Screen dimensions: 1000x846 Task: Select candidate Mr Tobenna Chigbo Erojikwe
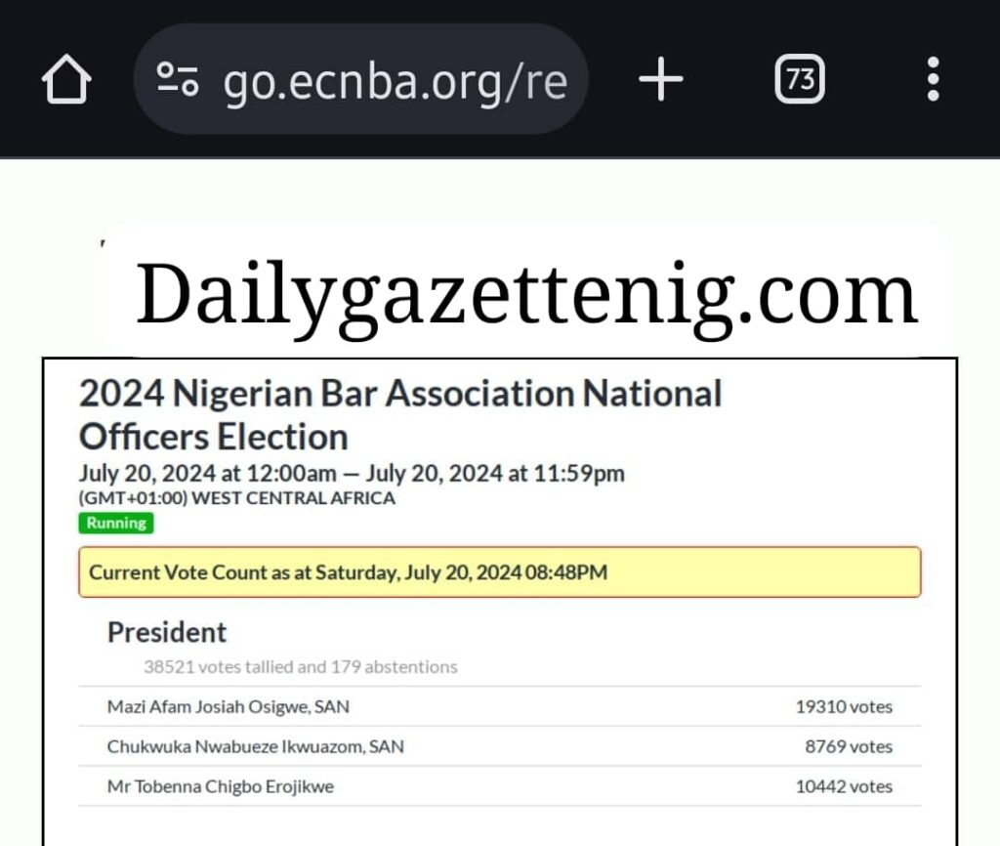(x=221, y=786)
